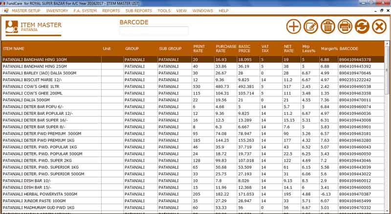Click the Margin% column header

click(329, 49)
